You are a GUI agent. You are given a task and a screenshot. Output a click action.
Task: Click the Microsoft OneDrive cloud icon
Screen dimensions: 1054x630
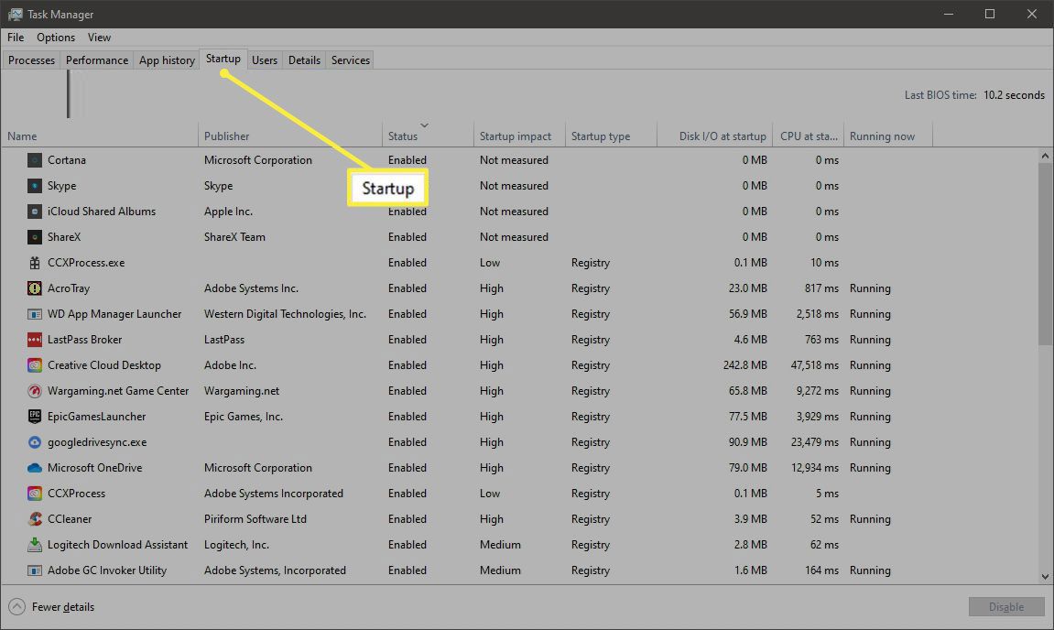tap(34, 467)
